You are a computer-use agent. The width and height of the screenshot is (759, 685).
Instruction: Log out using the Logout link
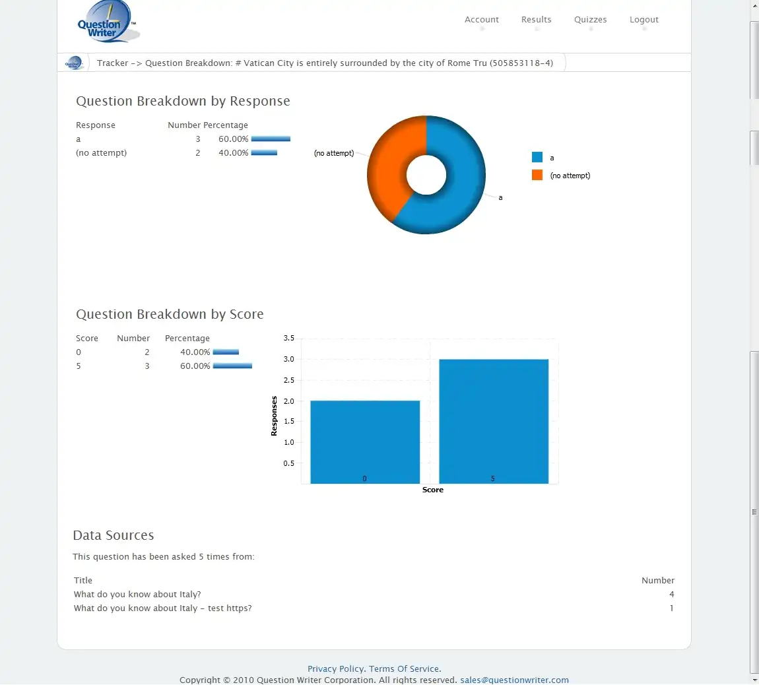643,20
